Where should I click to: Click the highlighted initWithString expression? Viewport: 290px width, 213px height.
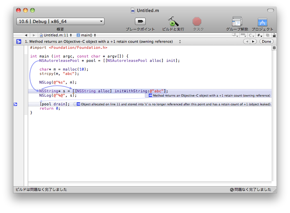click(119, 91)
